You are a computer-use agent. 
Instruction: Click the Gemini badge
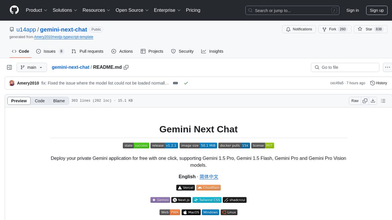click(160, 200)
